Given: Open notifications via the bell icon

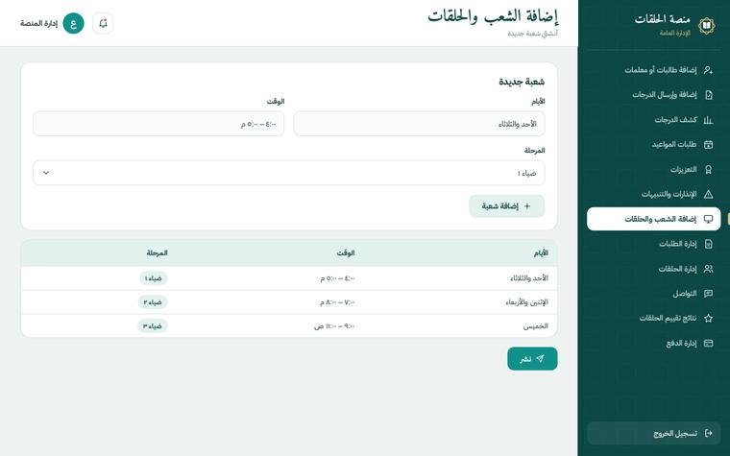Looking at the screenshot, I should pos(103,23).
